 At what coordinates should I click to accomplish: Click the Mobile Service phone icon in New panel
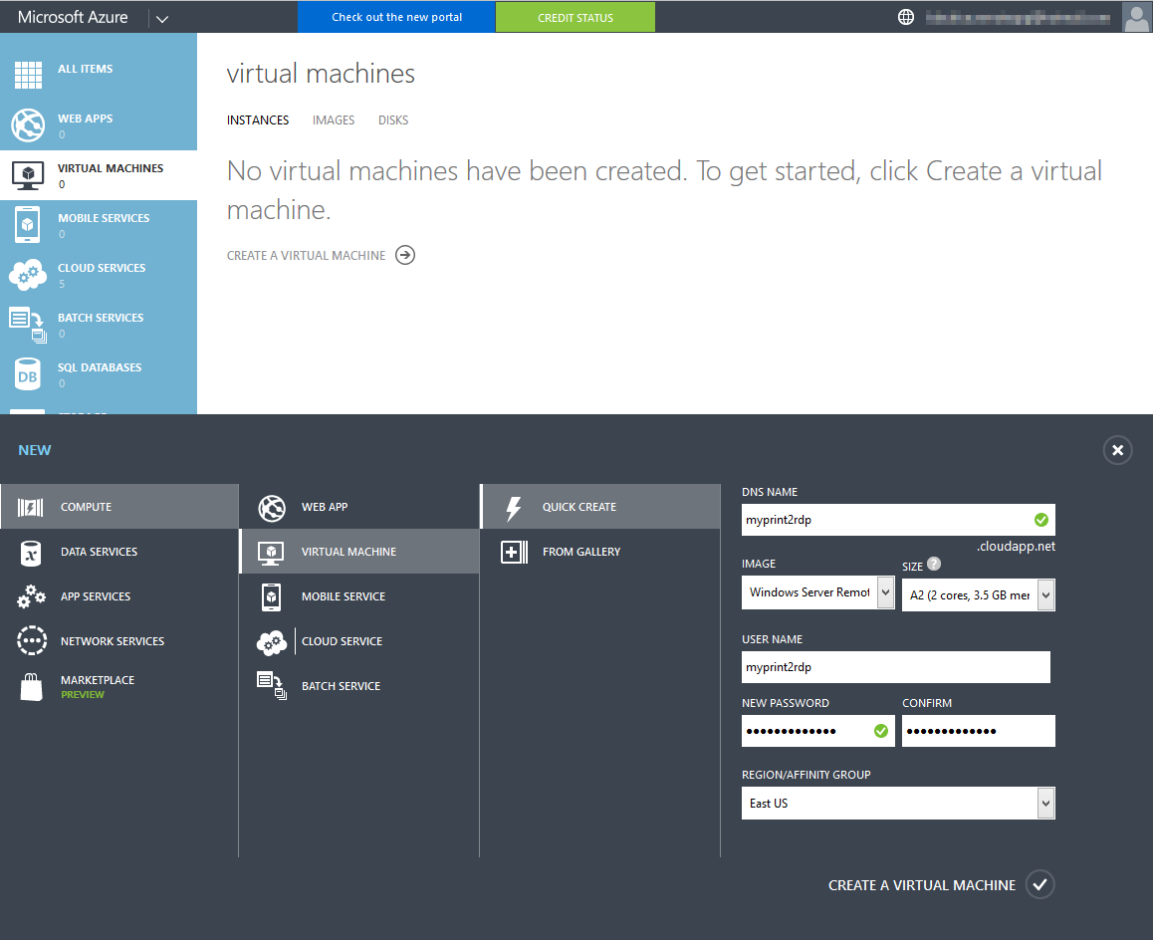[x=272, y=596]
